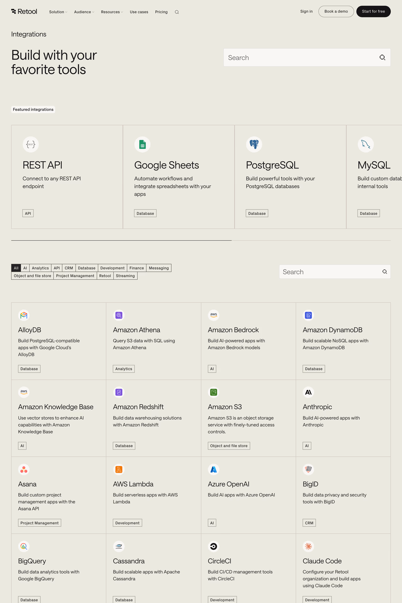Click the API tag on REST API card
This screenshot has width=402, height=603.
pos(28,213)
